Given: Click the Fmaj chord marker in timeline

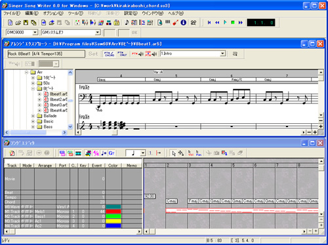Looking at the screenshot, I should pos(193,201).
